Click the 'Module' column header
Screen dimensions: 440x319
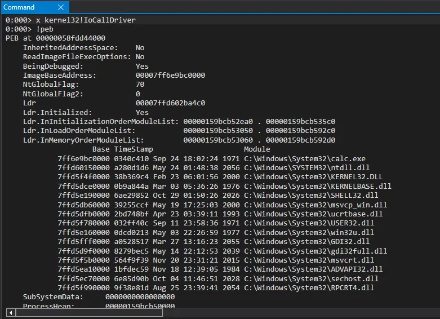[257, 149]
